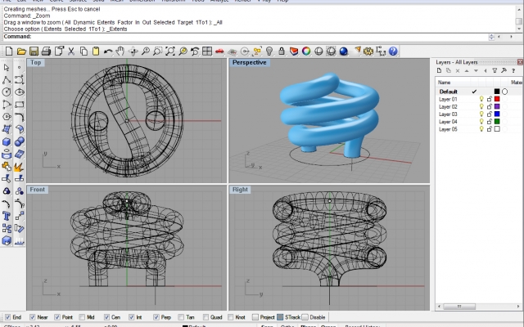Enable the Mid osnap checkbox

tap(82, 317)
